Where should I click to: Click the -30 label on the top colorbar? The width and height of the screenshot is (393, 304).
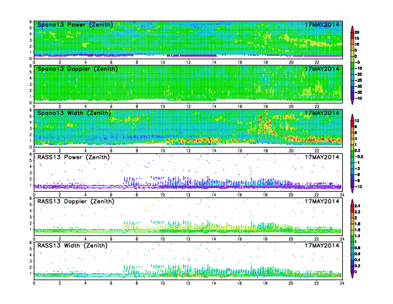[x=358, y=86]
